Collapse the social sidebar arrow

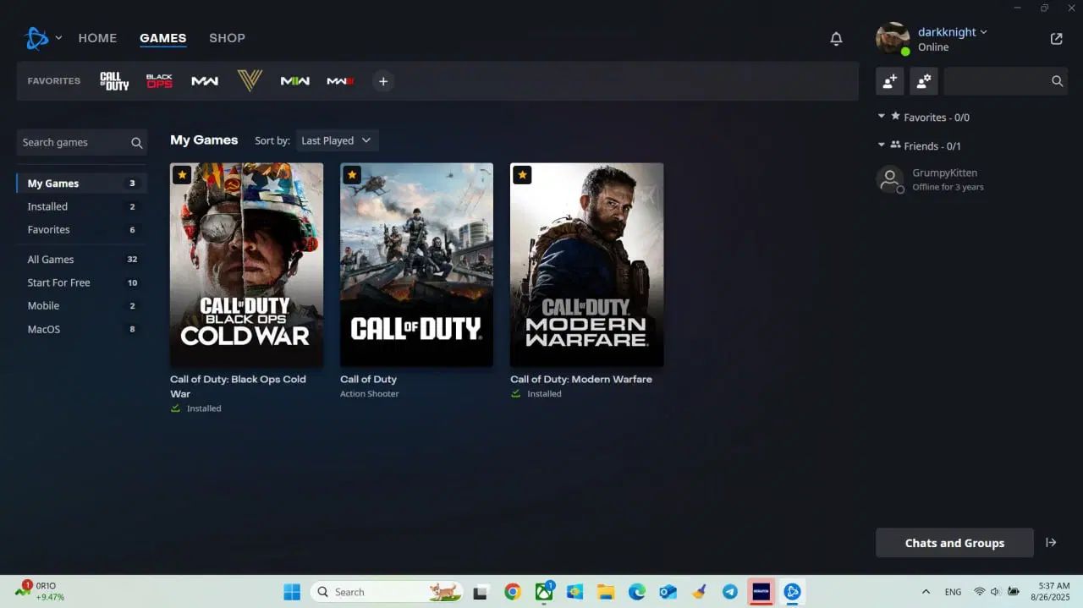[x=1051, y=543]
